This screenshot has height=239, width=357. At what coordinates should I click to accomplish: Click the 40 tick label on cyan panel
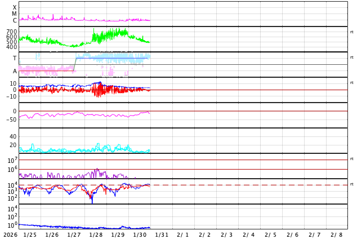click(12, 136)
